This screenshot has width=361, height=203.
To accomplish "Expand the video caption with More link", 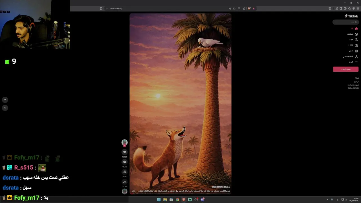I will 133,191.
